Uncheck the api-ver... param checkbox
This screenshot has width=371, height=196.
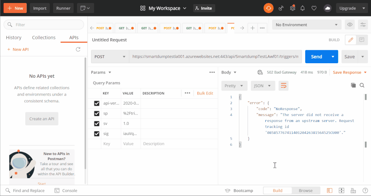tap(97, 103)
